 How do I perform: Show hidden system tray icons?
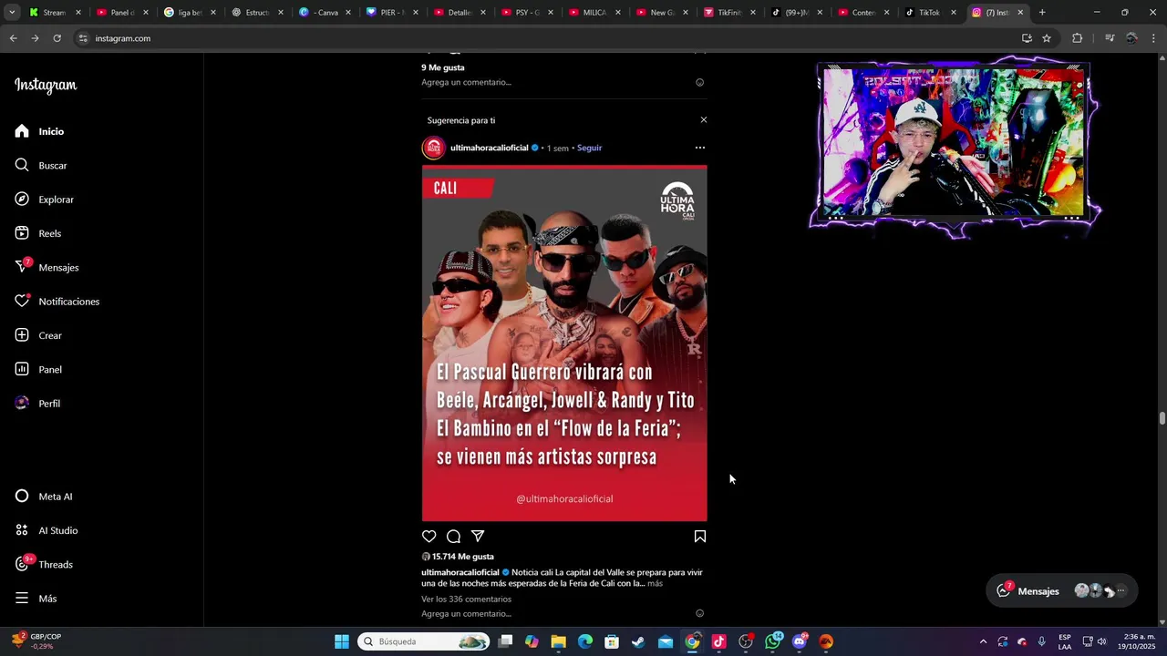[x=983, y=641]
